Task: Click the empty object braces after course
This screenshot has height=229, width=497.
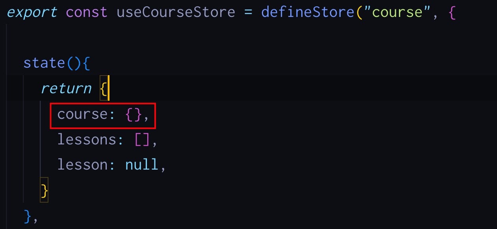Action: [x=133, y=114]
